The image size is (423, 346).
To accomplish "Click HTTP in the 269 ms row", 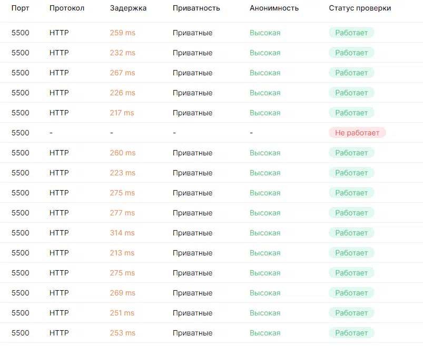I will tap(59, 293).
